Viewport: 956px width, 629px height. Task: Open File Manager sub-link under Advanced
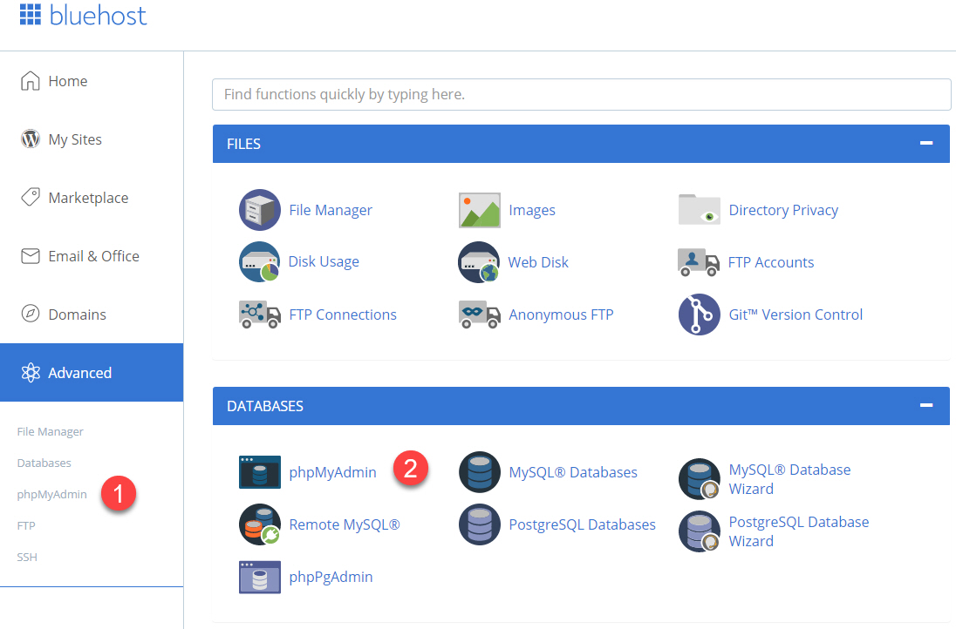click(50, 432)
